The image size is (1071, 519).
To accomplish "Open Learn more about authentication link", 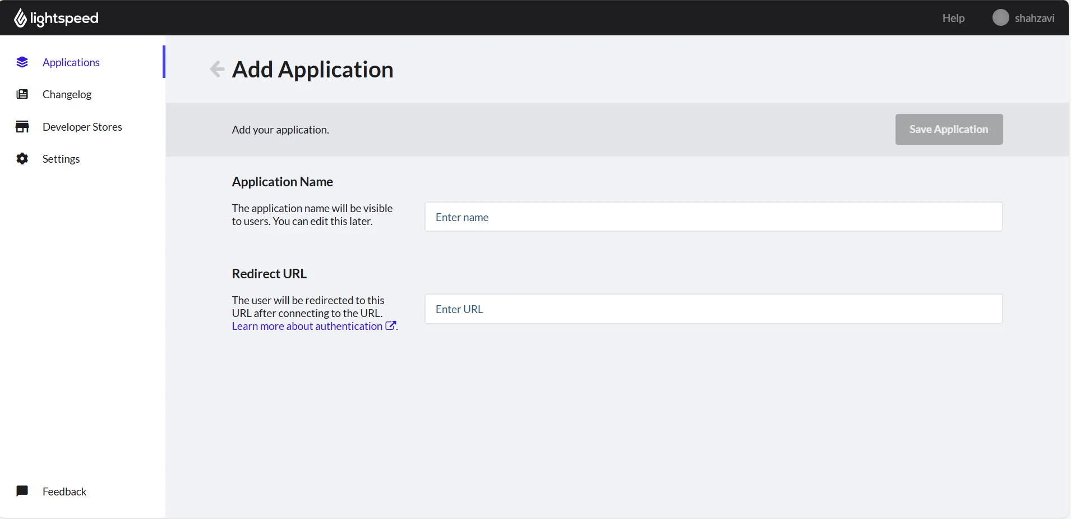I will pos(307,326).
